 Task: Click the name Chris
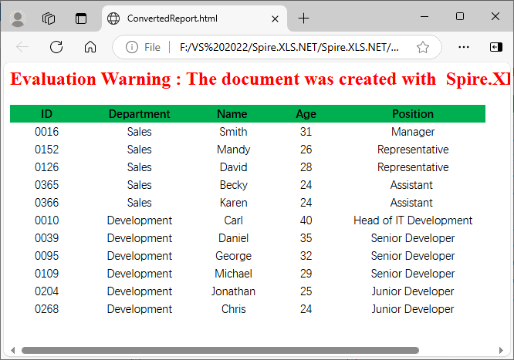click(x=233, y=308)
